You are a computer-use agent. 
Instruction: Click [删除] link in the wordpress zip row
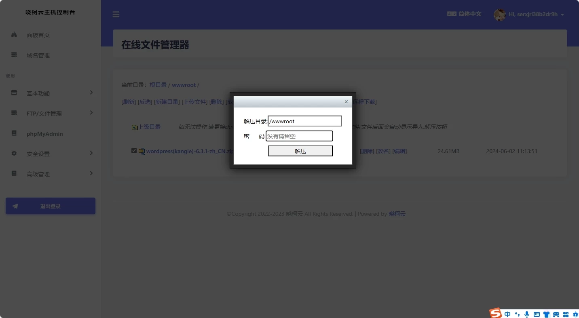pyautogui.click(x=367, y=151)
